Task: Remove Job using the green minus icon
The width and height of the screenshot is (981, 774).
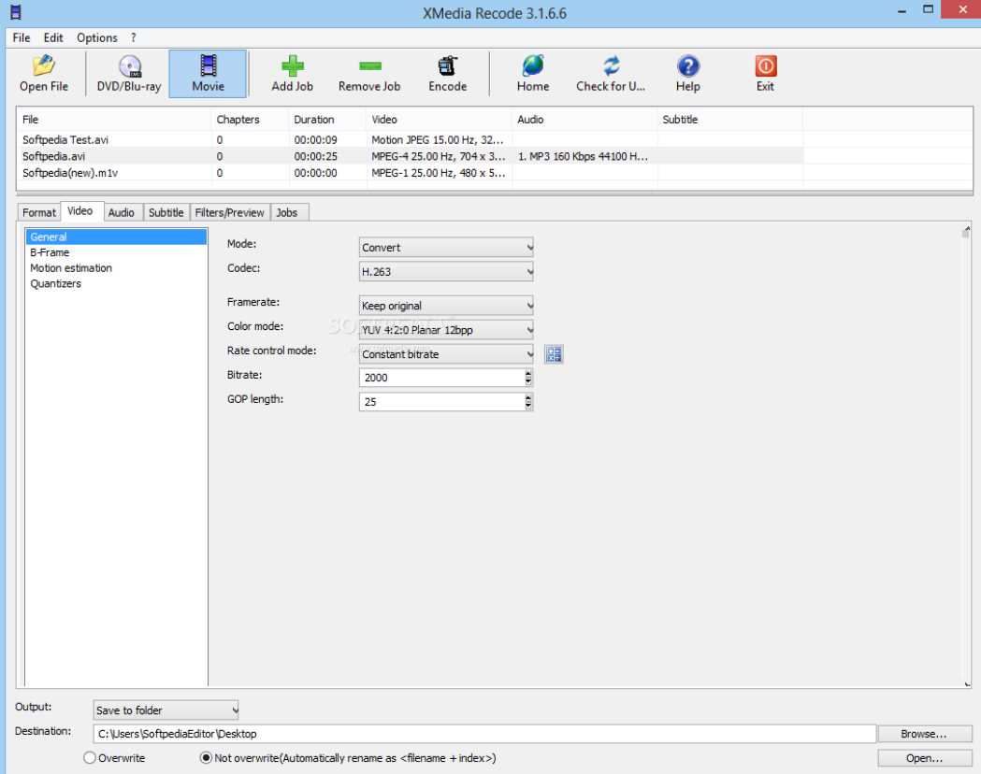Action: 369,74
